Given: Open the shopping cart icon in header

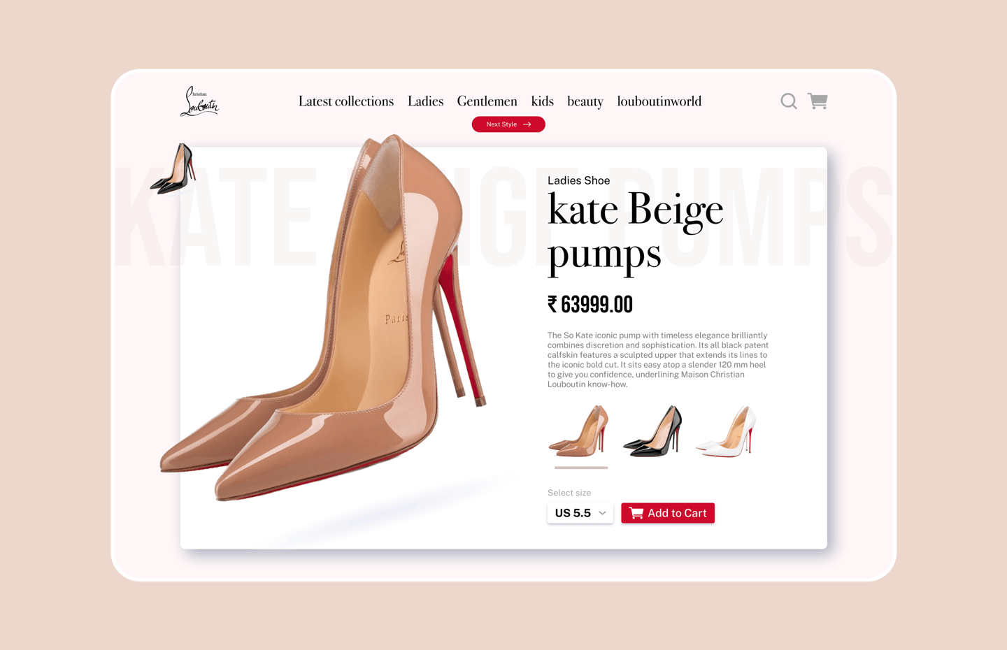Looking at the screenshot, I should pos(817,101).
